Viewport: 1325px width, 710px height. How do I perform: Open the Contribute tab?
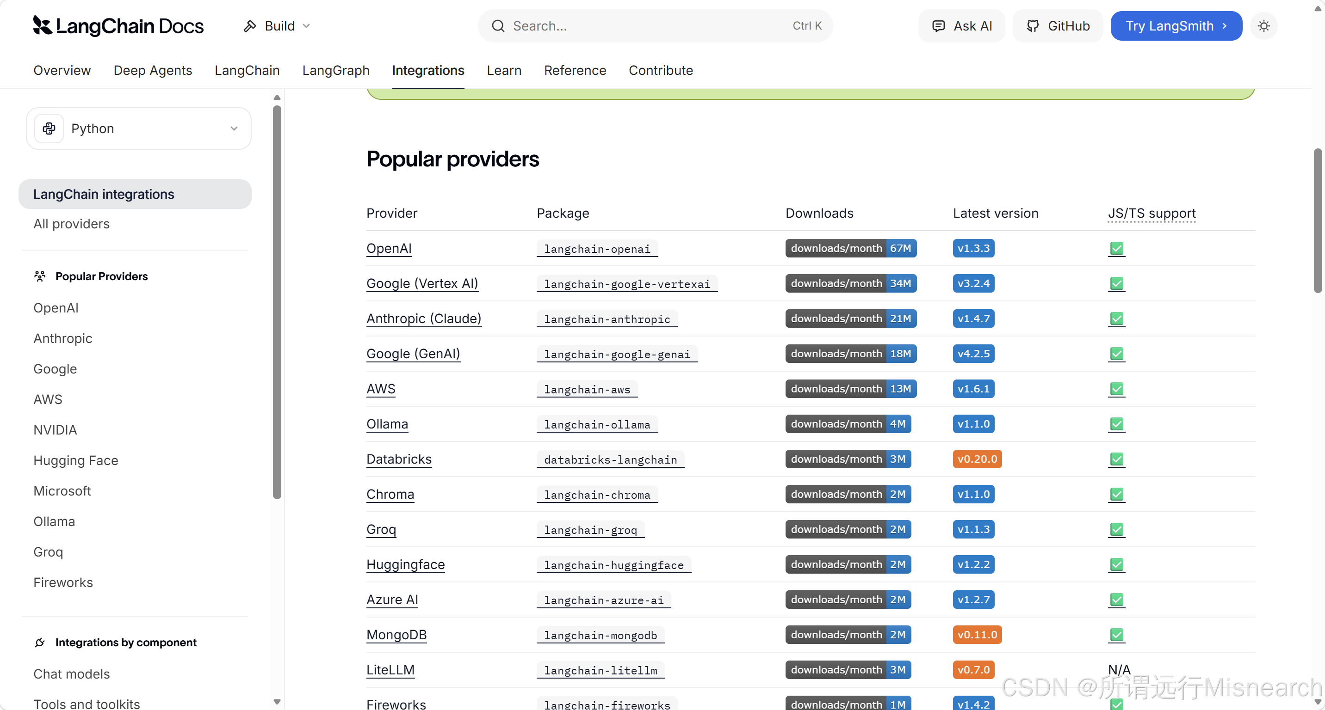[661, 70]
